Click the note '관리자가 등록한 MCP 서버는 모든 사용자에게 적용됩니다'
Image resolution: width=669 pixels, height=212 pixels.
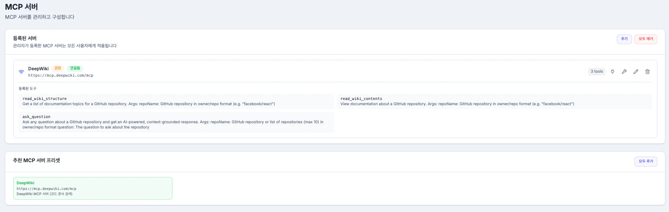click(x=65, y=46)
